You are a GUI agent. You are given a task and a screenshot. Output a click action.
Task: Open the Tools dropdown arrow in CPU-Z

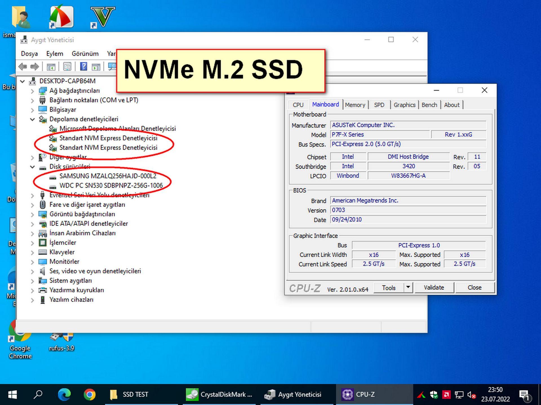[408, 287]
